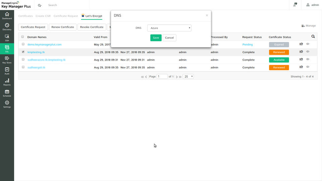View details eye icon in last row
Screen dimensions: 322x181
pyautogui.click(x=308, y=67)
